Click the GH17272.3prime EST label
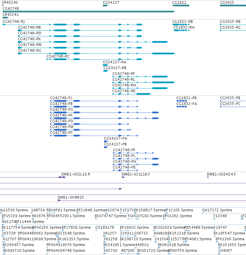The width and height of the screenshot is (246, 255). click(217, 210)
